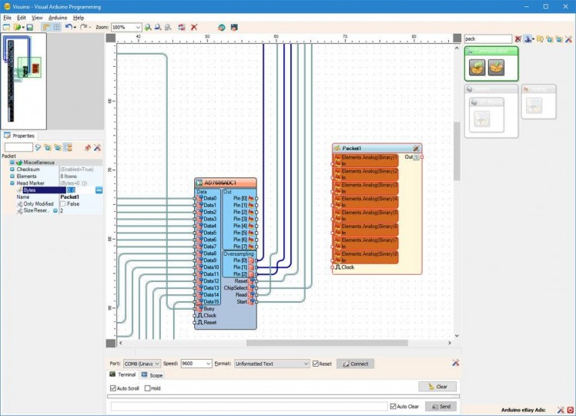Click the pin icon in Properties panel

[88, 147]
